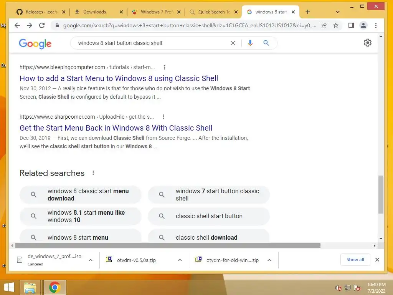Search windows 8.1 start menu like windows 10
This screenshot has height=295, width=393.
(x=81, y=216)
